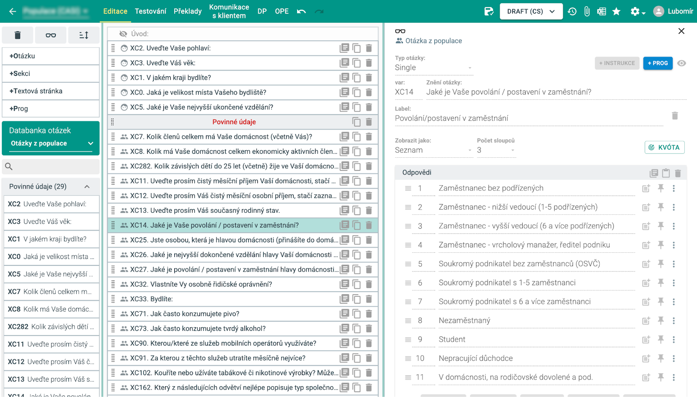Click the attachment paperclip icon

tap(587, 11)
